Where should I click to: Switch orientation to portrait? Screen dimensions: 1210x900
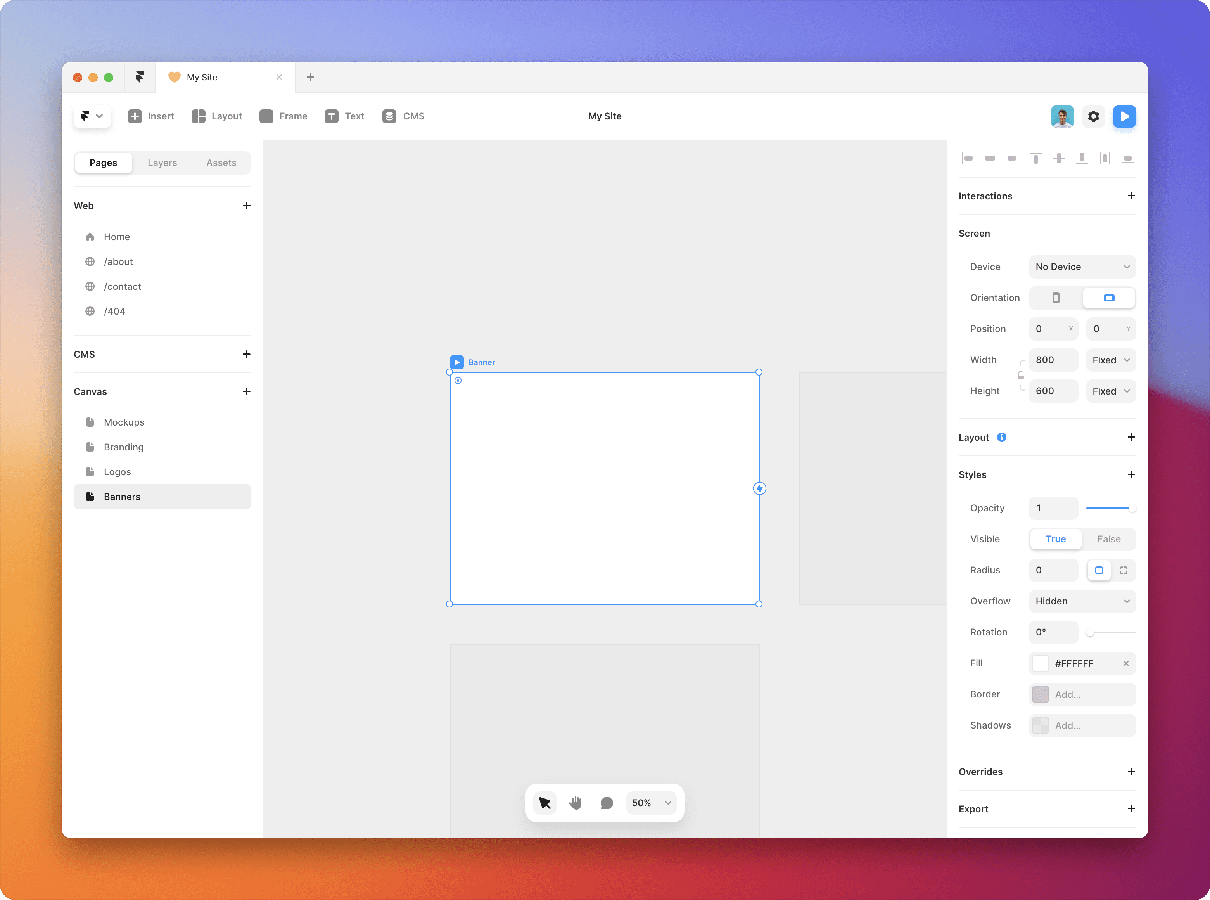tap(1055, 298)
